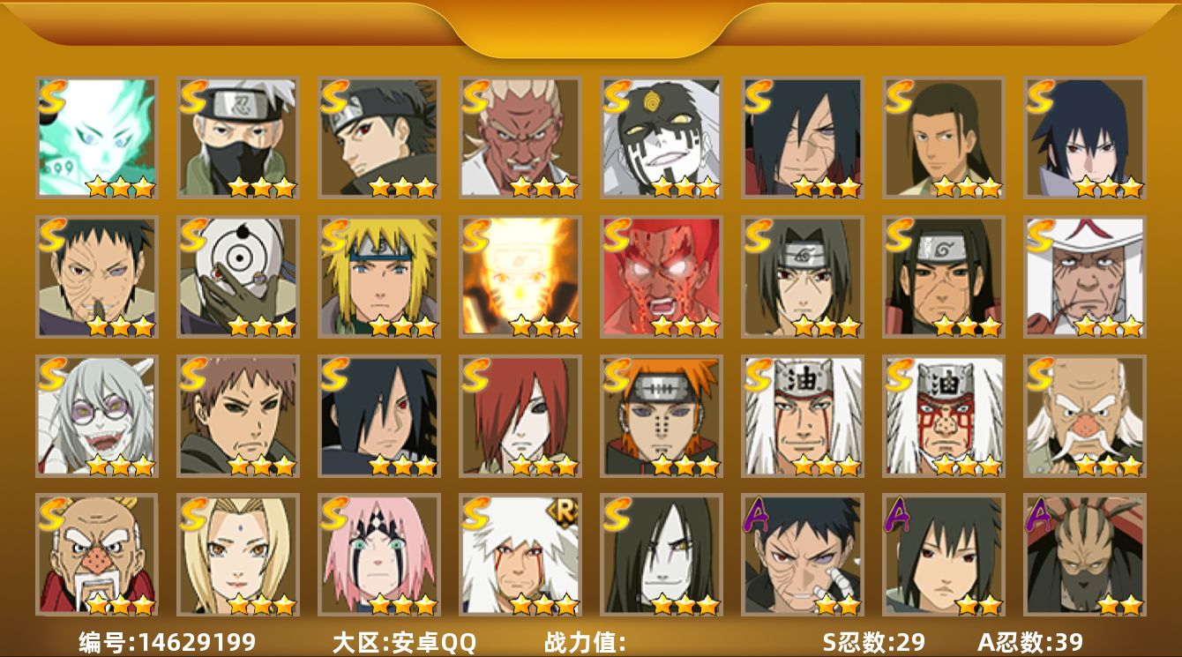The image size is (1182, 657).
Task: Choose the orange-haired pierced face character
Action: point(661,415)
